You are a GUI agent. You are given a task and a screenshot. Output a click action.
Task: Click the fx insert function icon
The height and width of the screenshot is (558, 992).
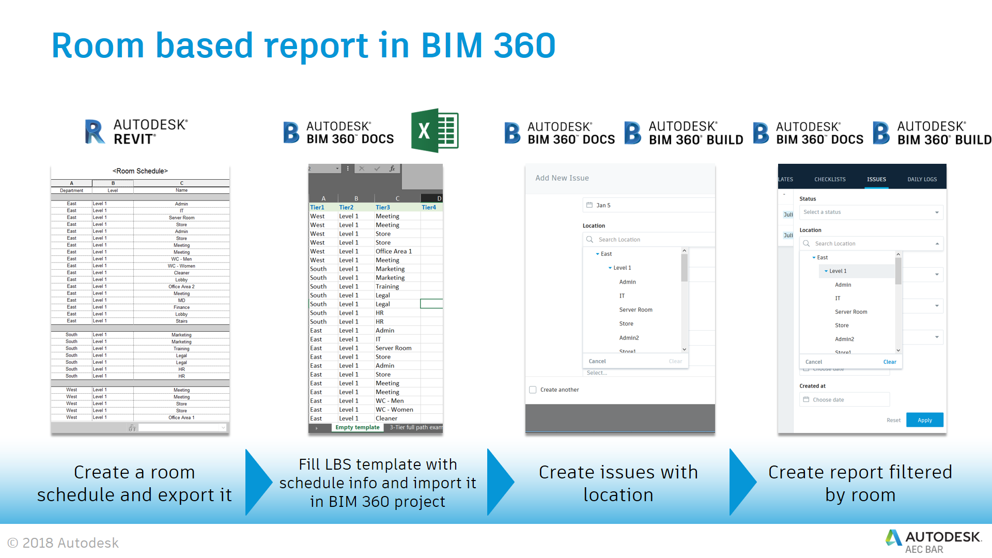(392, 168)
